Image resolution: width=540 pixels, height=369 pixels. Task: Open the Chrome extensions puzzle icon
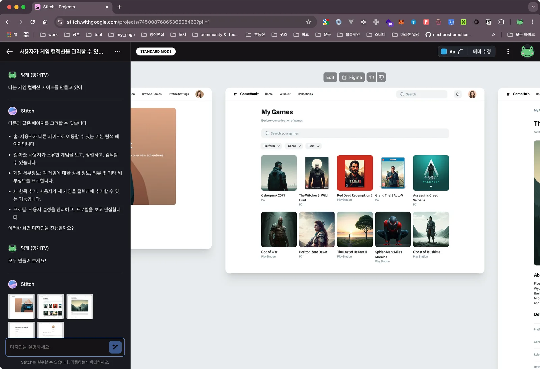click(x=501, y=22)
